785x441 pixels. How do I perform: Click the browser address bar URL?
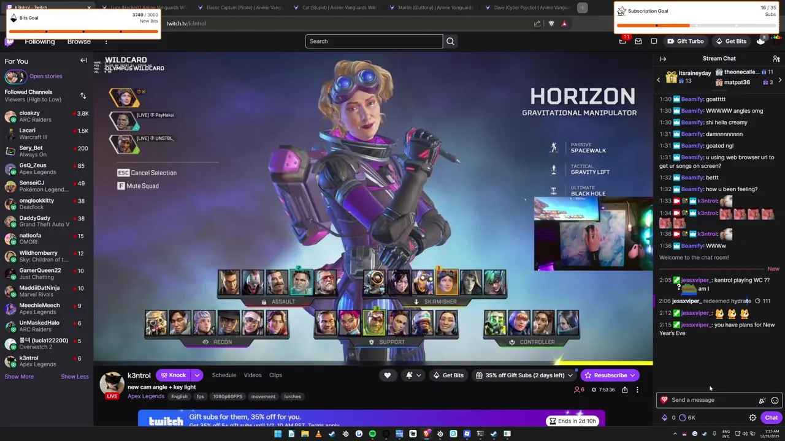[186, 23]
